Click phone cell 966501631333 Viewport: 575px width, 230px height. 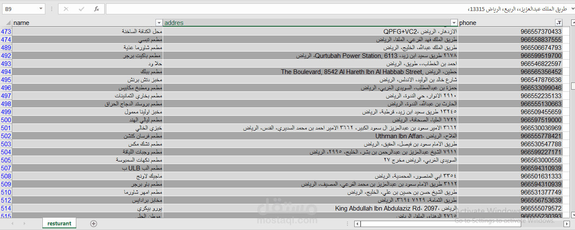[511, 176]
